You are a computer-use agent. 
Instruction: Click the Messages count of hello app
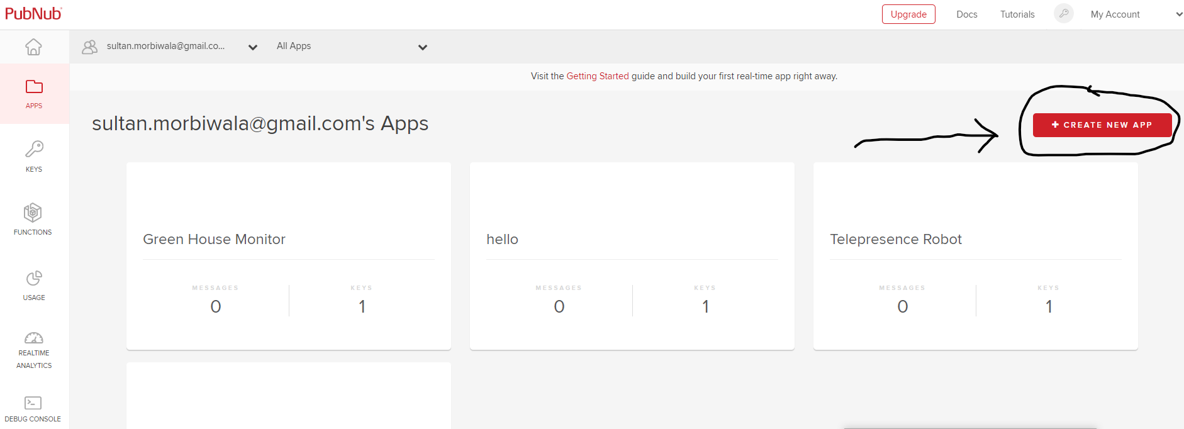[559, 306]
